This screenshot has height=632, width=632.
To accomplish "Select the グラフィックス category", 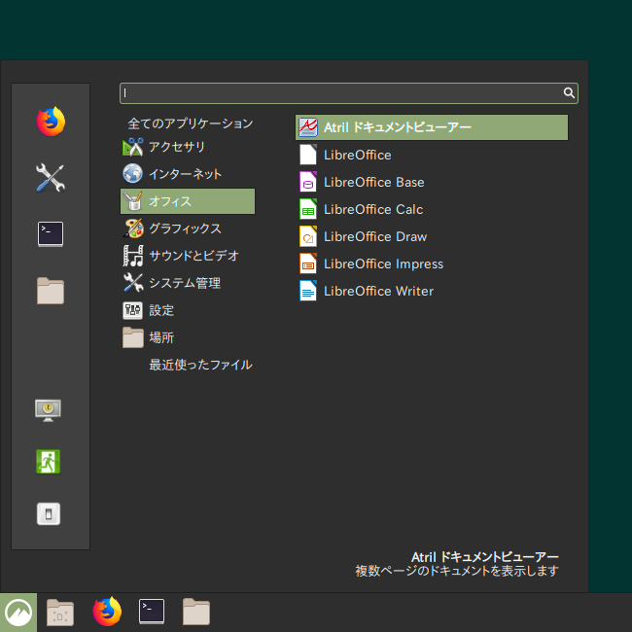I will pyautogui.click(x=188, y=228).
